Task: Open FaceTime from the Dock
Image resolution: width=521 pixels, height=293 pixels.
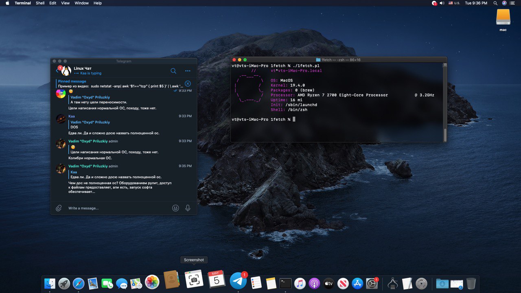Action: [107, 283]
